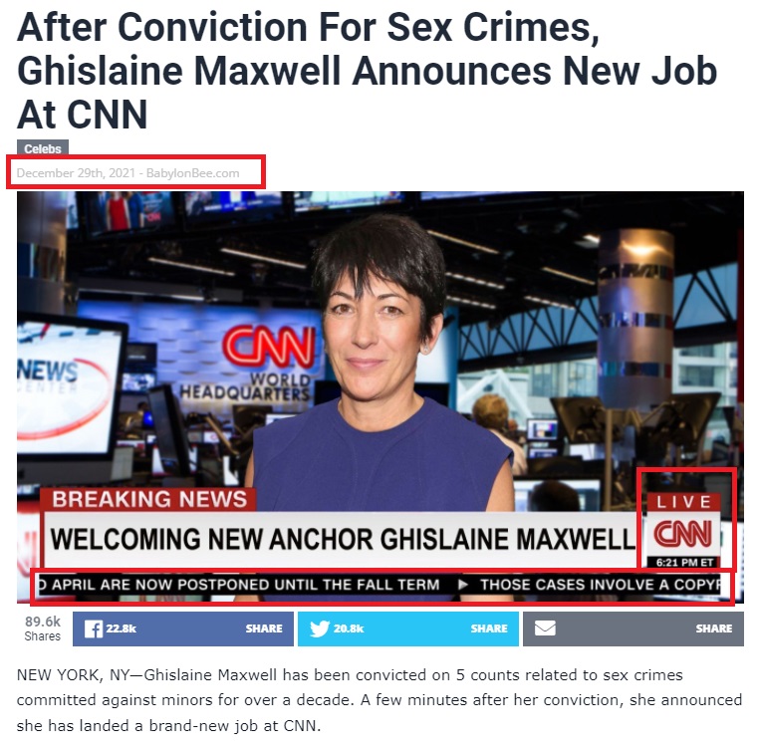Share via Twitter SHARE label
Image resolution: width=759 pixels, height=752 pixels.
[489, 628]
